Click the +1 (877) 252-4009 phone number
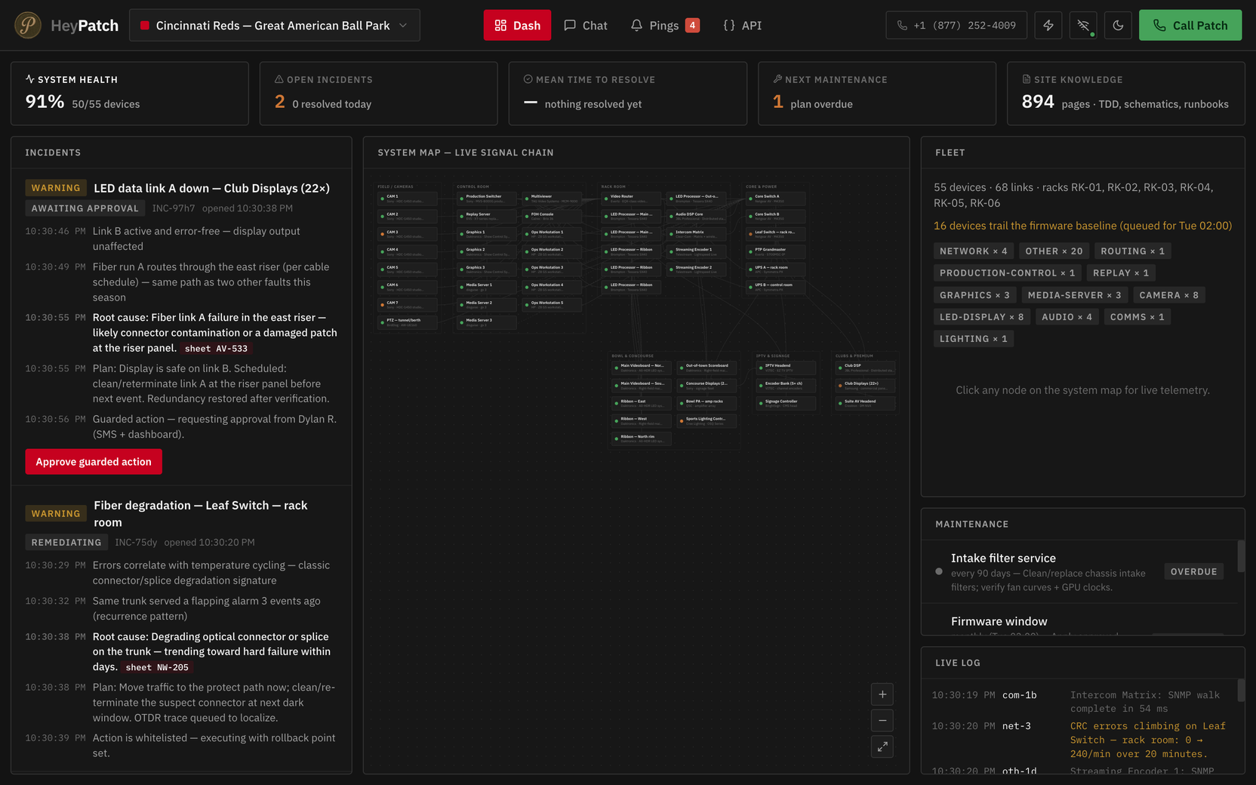This screenshot has height=785, width=1256. click(956, 25)
